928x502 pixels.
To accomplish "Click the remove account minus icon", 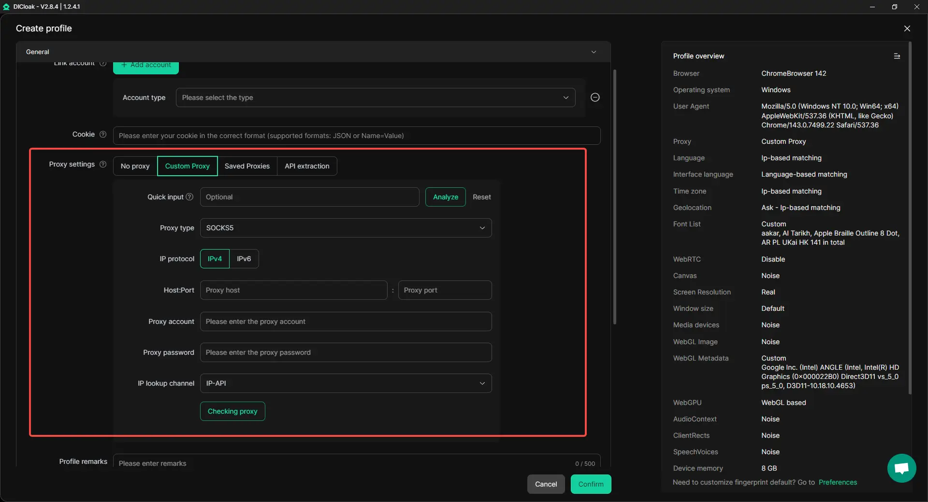I will coord(595,98).
